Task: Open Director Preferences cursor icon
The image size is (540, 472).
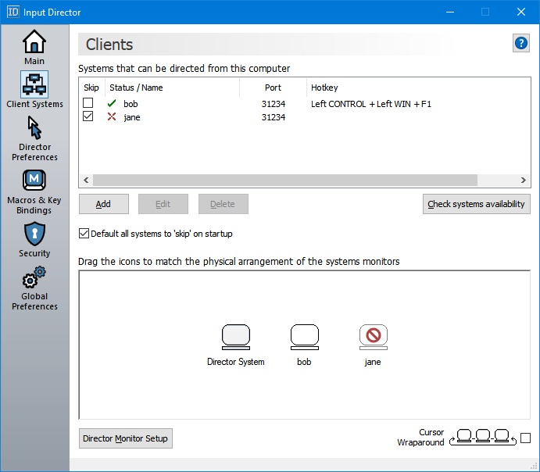Action: pos(34,127)
